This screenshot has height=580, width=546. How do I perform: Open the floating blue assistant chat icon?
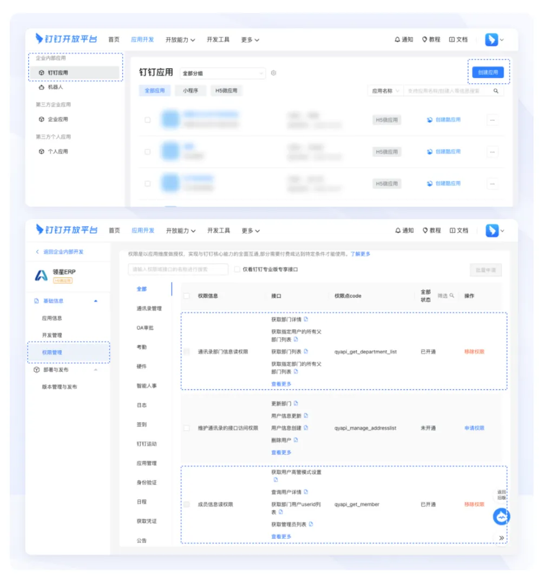(501, 516)
